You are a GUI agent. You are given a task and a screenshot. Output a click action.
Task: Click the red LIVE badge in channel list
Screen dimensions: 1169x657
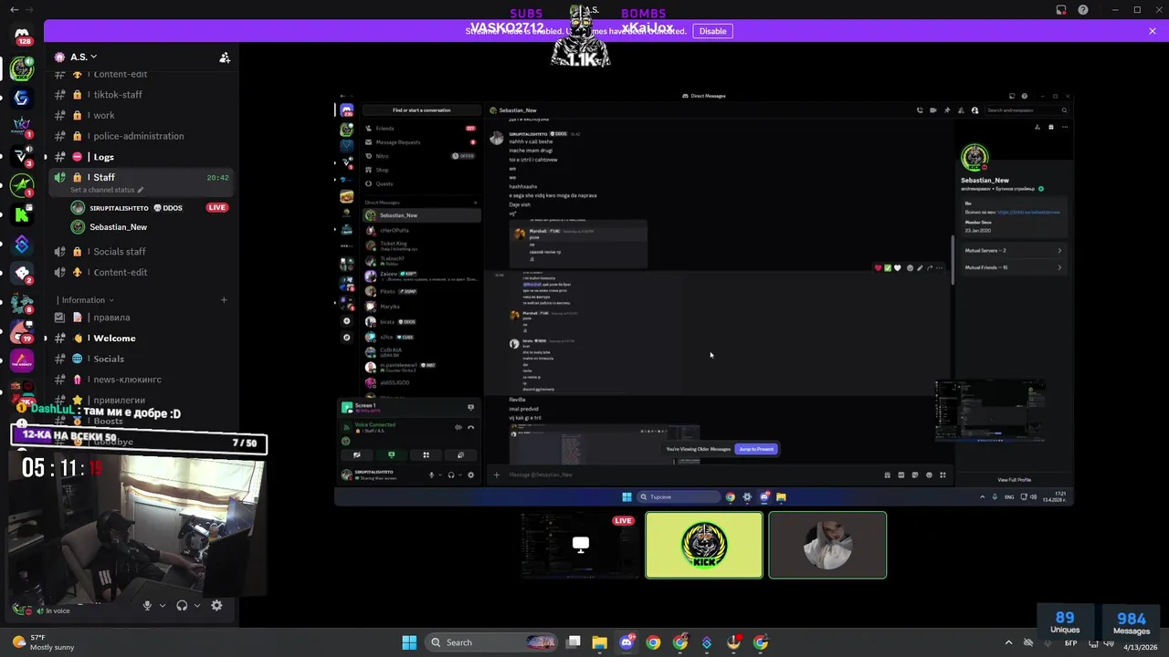tap(216, 208)
